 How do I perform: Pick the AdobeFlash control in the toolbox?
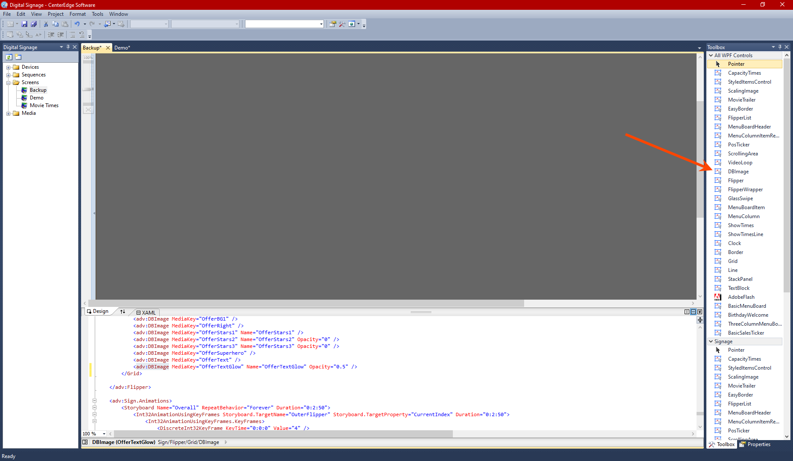pyautogui.click(x=741, y=297)
